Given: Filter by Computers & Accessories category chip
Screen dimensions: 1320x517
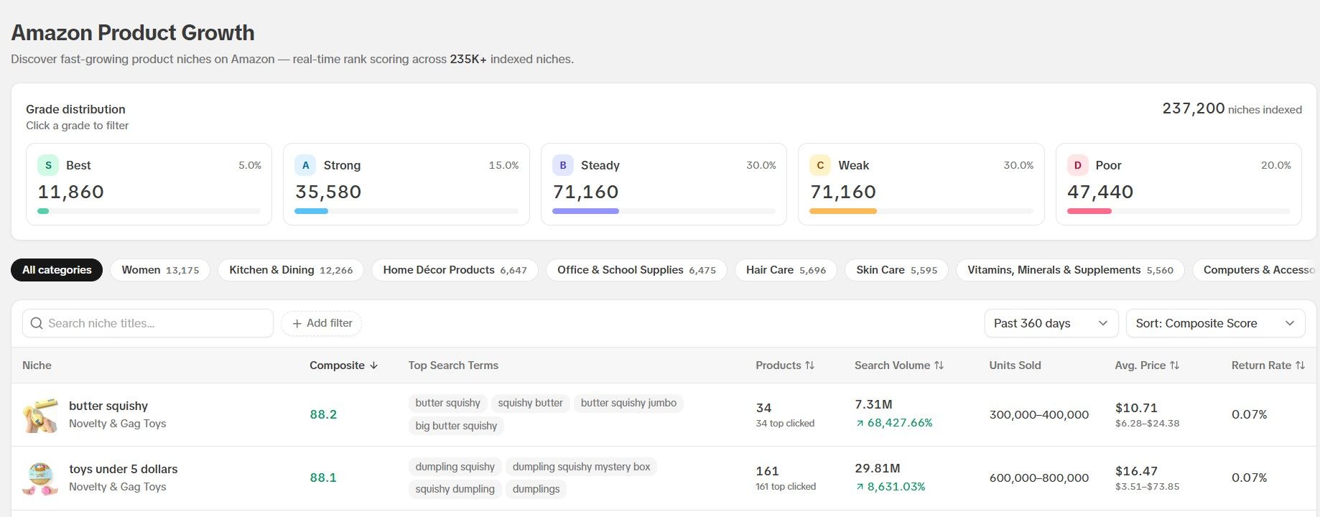Looking at the screenshot, I should (1255, 270).
